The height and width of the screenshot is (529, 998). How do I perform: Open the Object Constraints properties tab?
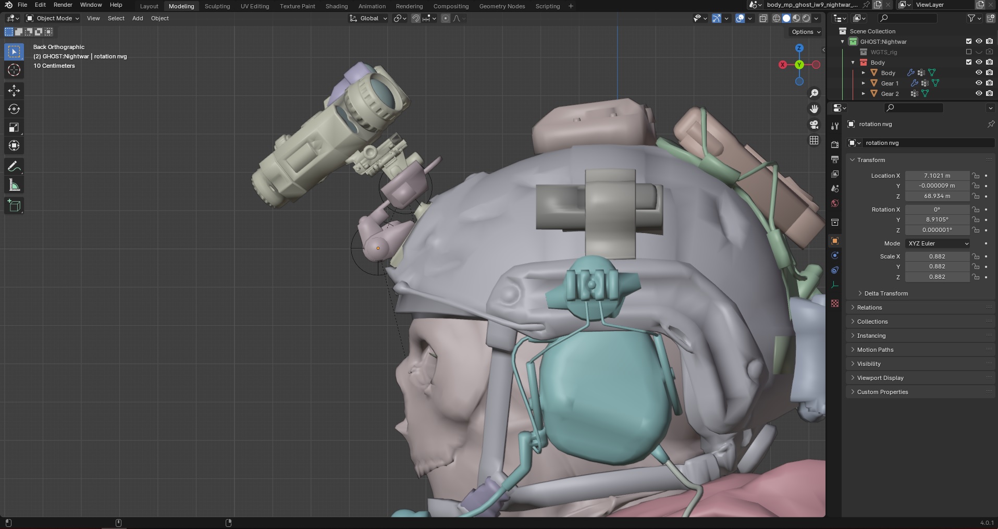click(835, 270)
